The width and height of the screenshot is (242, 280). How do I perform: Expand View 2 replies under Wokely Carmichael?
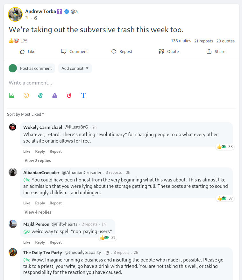[x=38, y=160]
